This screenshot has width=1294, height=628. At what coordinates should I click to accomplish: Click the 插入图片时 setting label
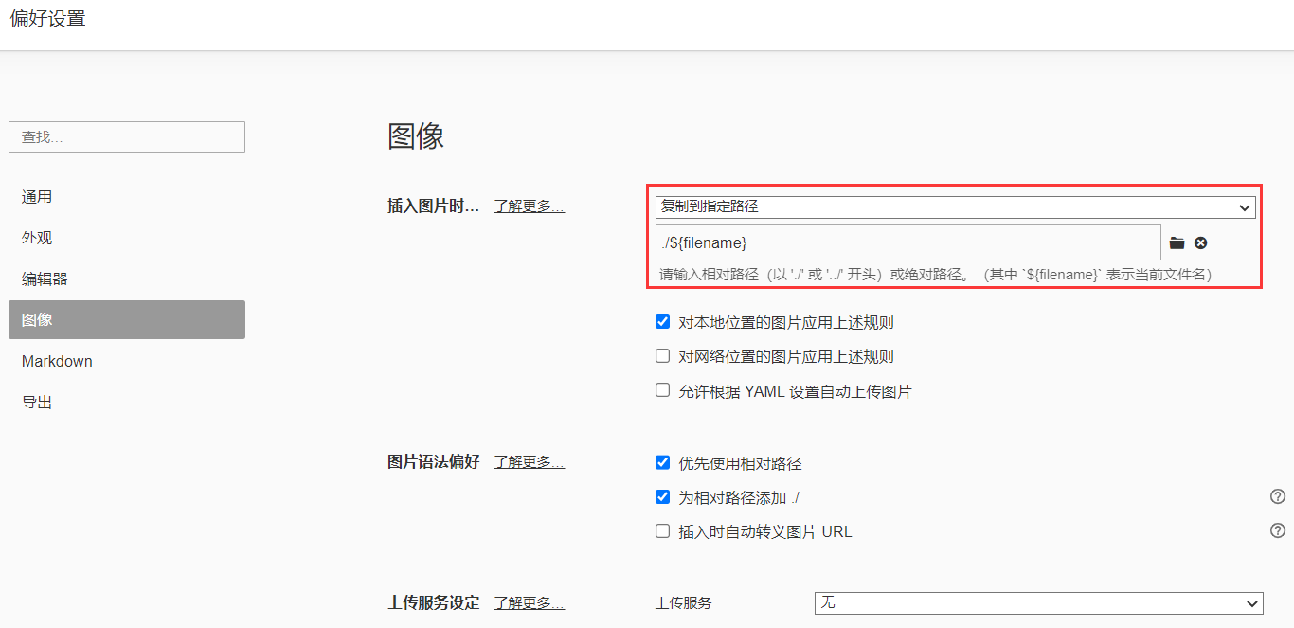pyautogui.click(x=434, y=206)
